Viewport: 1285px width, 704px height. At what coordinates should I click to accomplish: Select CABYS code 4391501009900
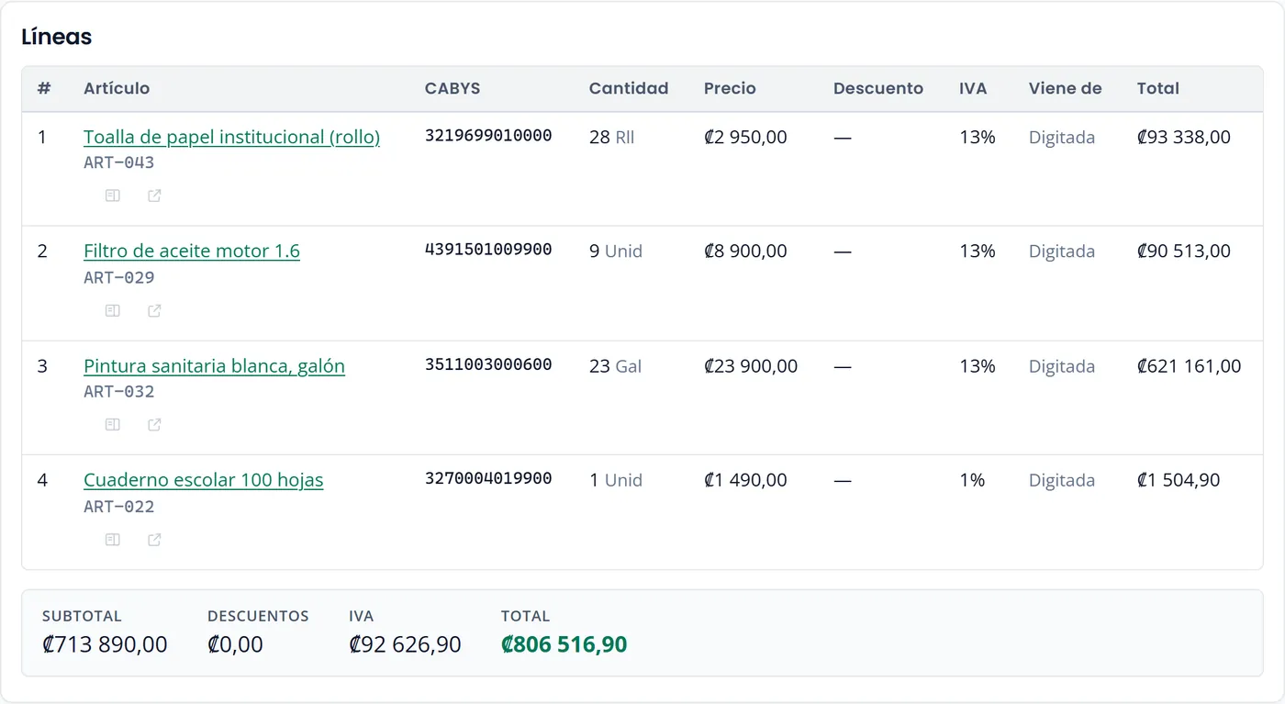click(488, 250)
